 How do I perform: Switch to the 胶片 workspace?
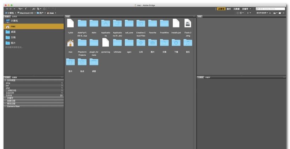(x=229, y=9)
